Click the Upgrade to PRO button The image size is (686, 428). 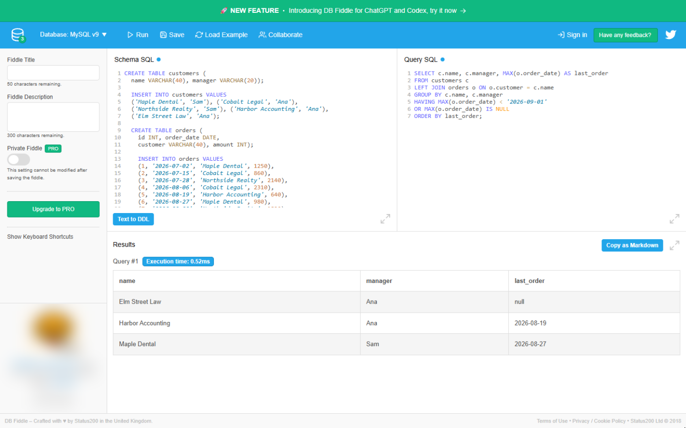(53, 209)
